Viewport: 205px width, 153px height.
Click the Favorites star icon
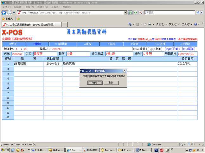coord(3,19)
